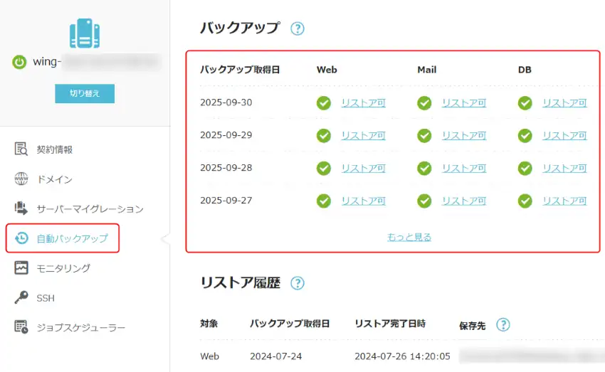The image size is (605, 372).
Task: Click the server icon above the server name
Action: pos(85,33)
